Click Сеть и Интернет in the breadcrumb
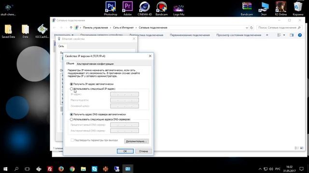This screenshot has width=309, height=173. 124,28
